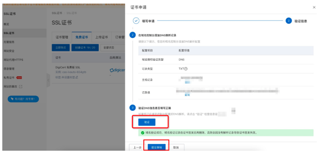Click the 填写申请 step checkmark icon
The height and width of the screenshot is (152, 325).
136,21
